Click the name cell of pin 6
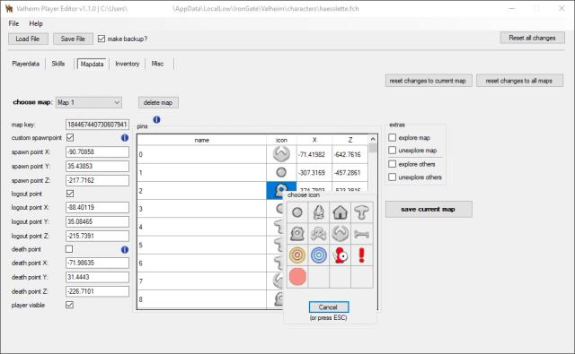This screenshot has height=354, width=575. [x=201, y=263]
